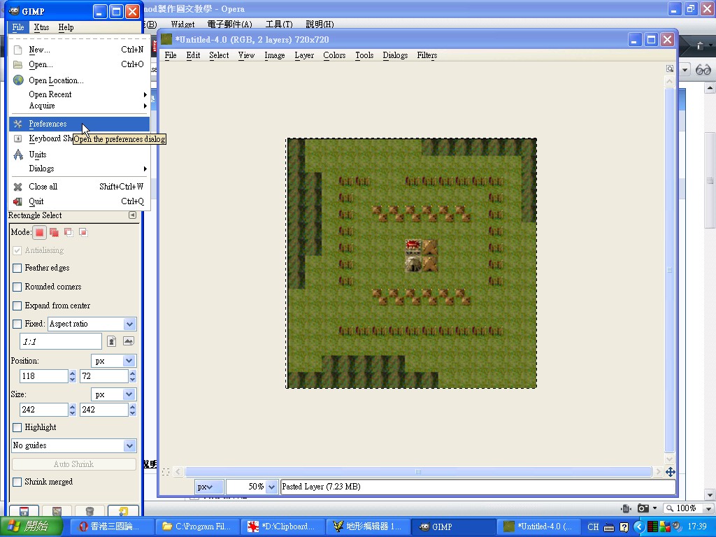The width and height of the screenshot is (716, 537).
Task: Zoom image when window size changes icon
Action: [669, 69]
